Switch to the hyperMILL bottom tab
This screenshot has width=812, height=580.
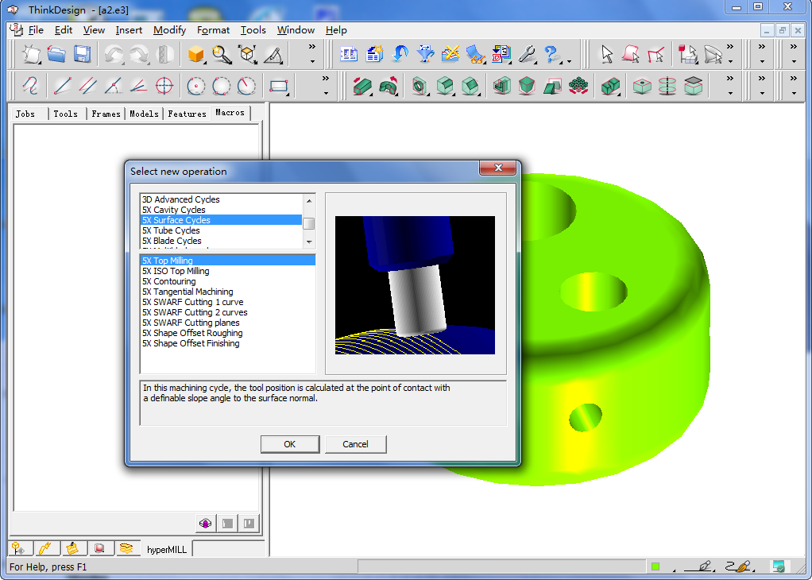[166, 550]
